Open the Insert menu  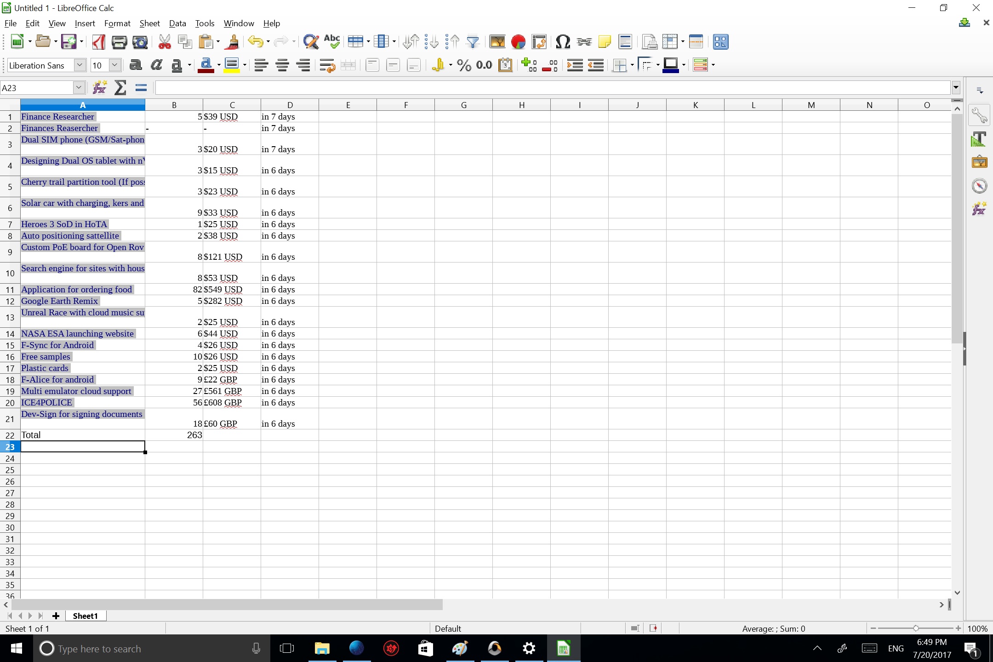coord(85,23)
